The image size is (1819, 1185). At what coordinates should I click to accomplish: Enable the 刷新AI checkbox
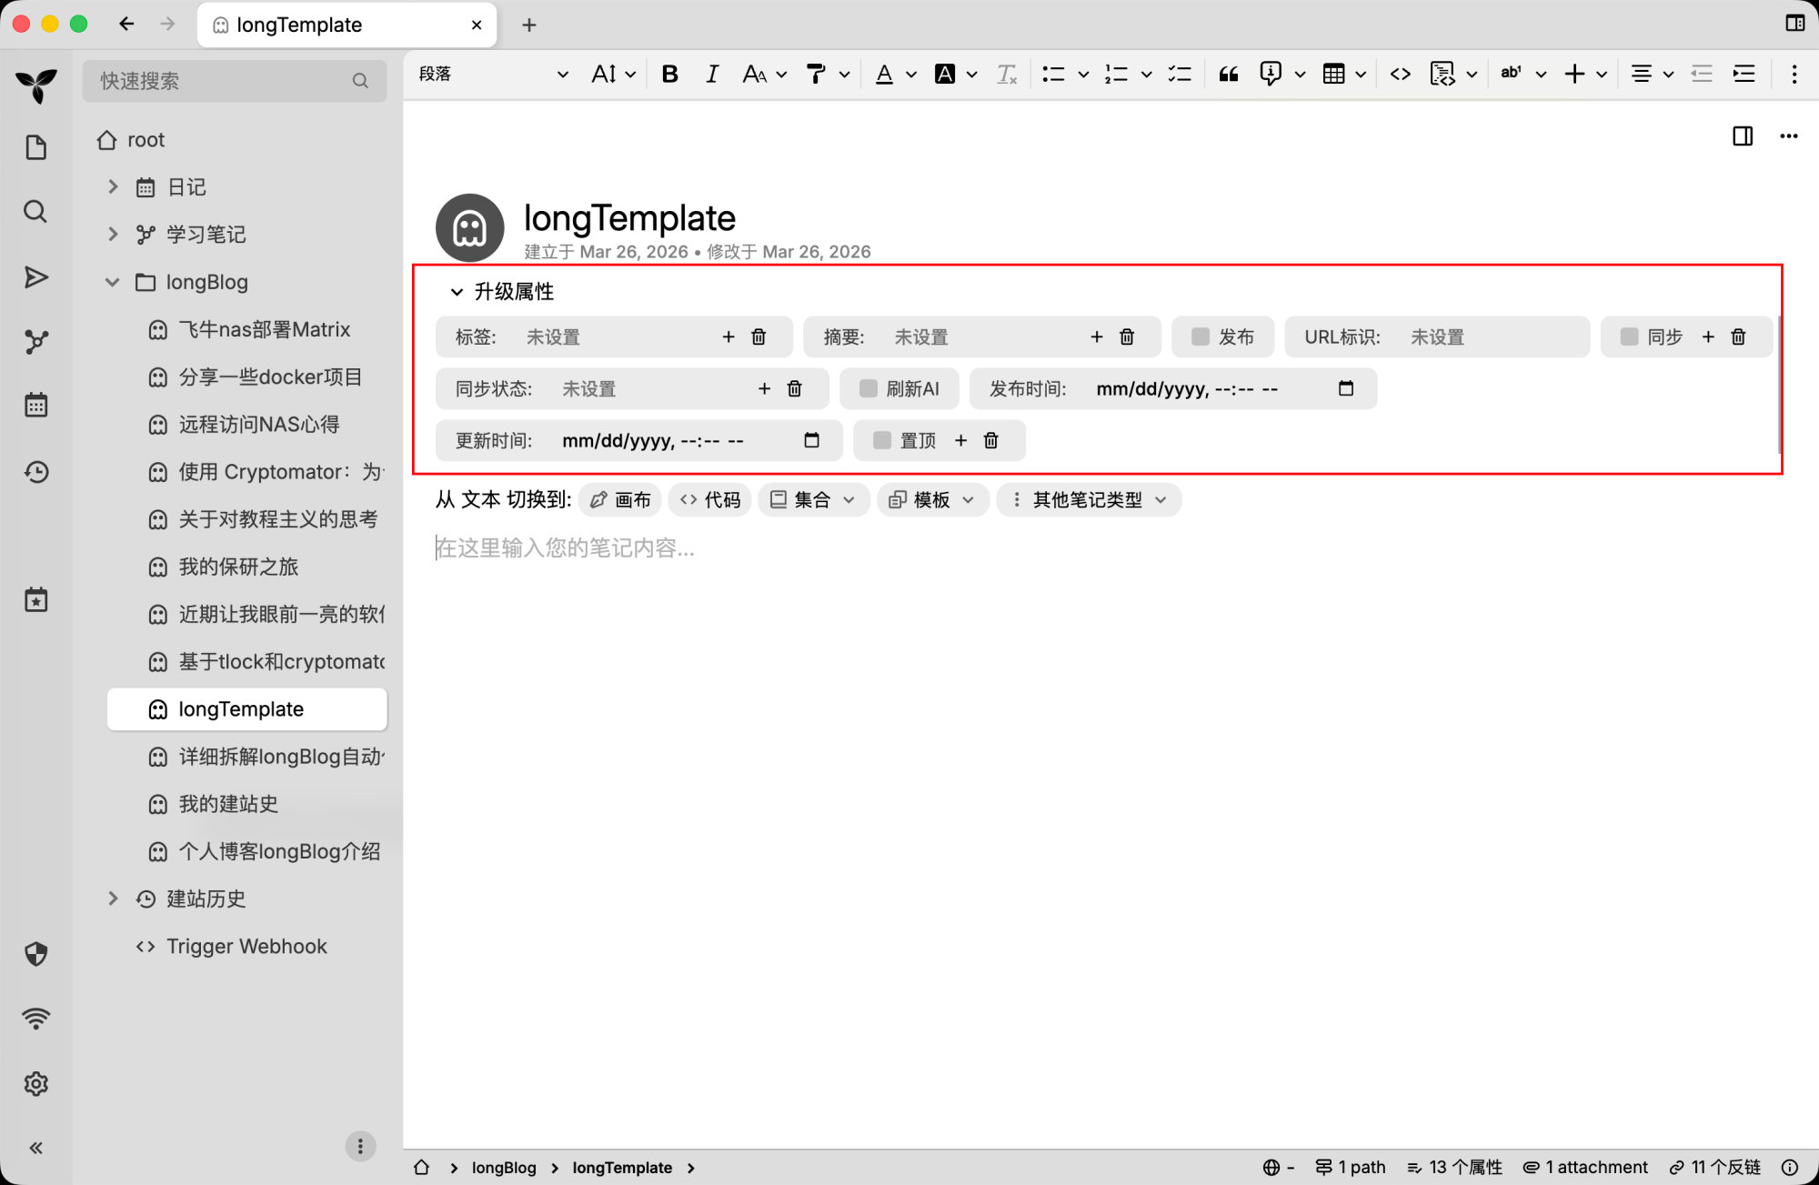869,389
